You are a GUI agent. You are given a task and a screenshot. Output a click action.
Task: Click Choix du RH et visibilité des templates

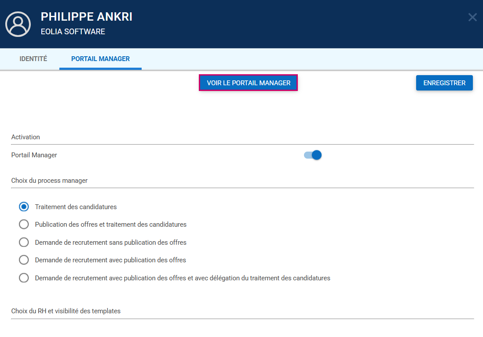66,311
